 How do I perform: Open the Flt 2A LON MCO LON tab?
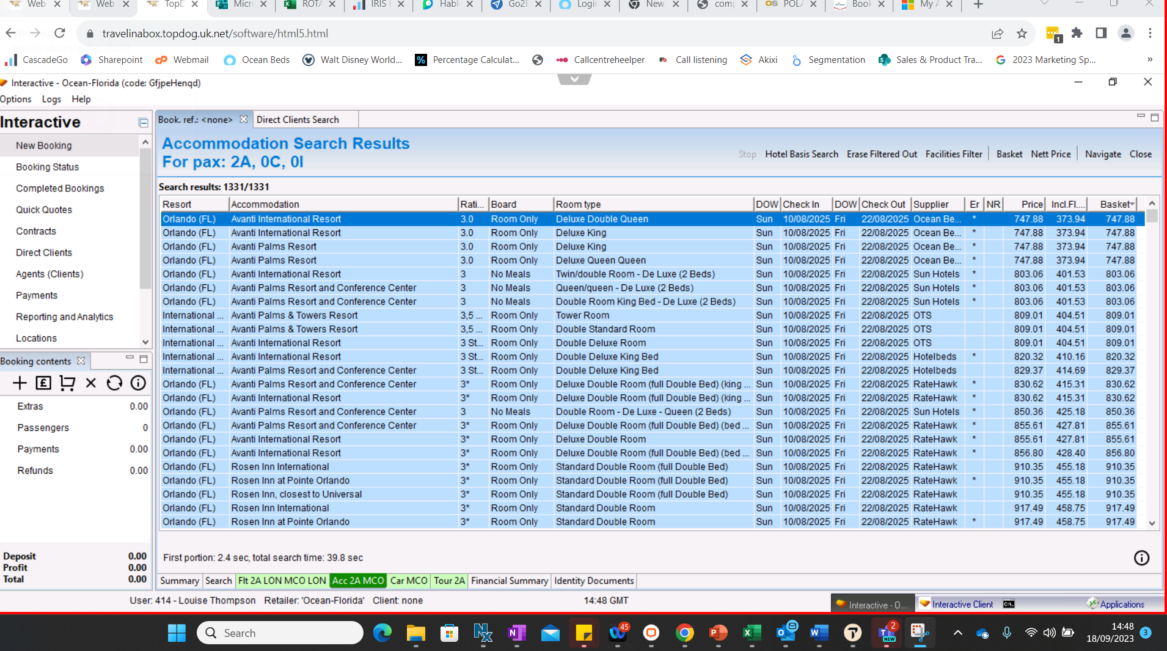[x=282, y=581]
